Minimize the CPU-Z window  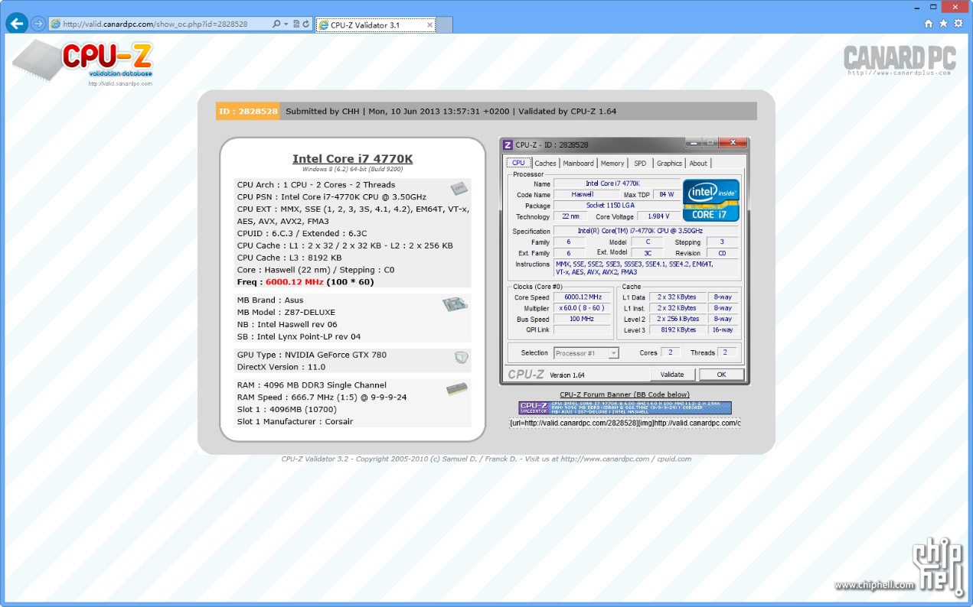[693, 143]
